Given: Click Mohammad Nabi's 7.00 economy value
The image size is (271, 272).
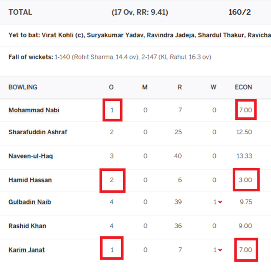Looking at the screenshot, I should (x=246, y=110).
